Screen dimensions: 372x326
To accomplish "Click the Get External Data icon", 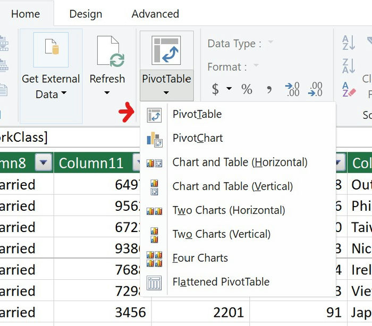I will pos(51,50).
